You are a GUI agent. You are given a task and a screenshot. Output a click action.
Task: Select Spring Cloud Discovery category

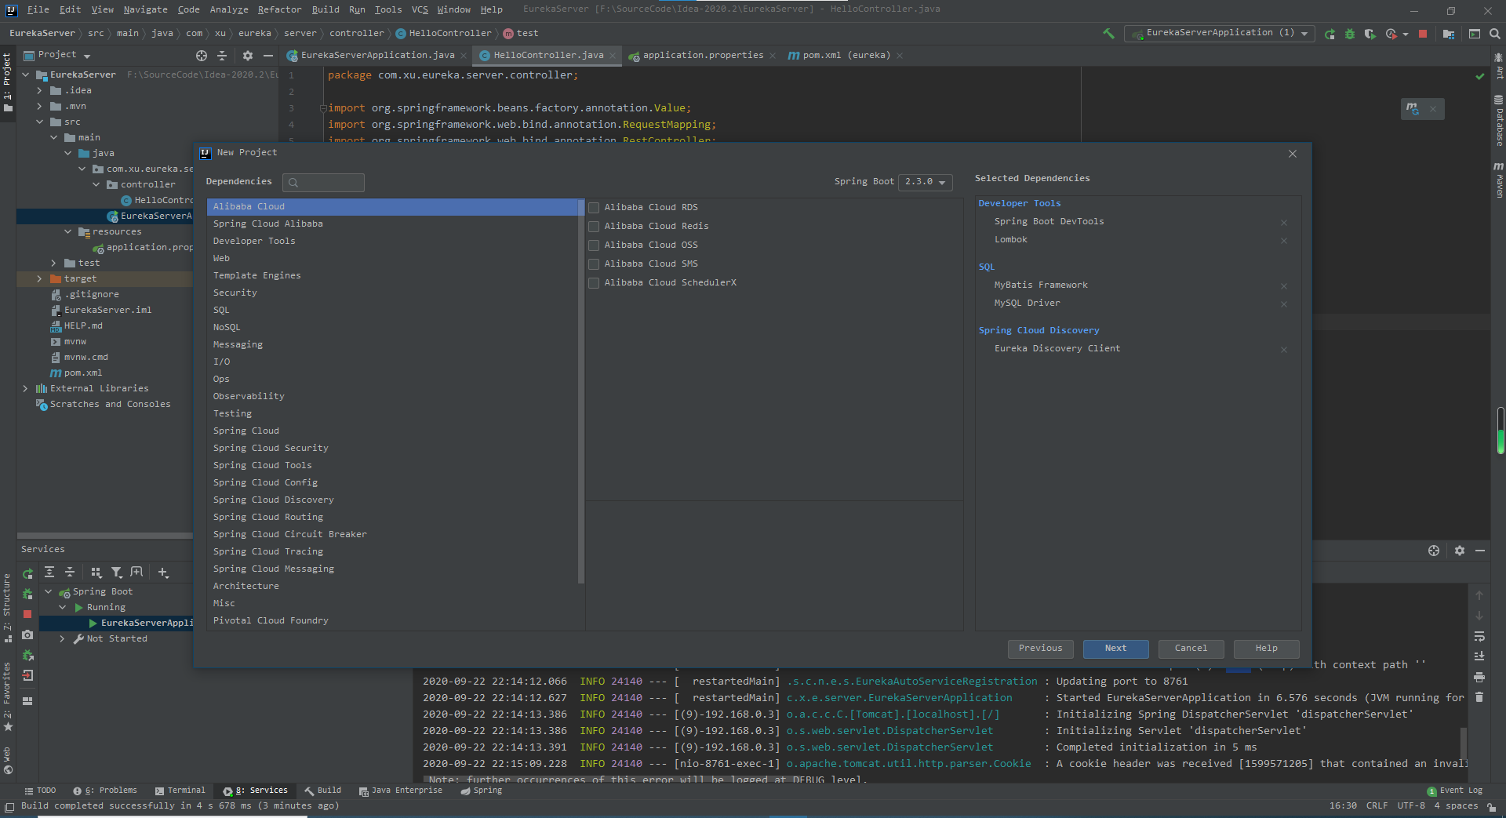point(273,500)
